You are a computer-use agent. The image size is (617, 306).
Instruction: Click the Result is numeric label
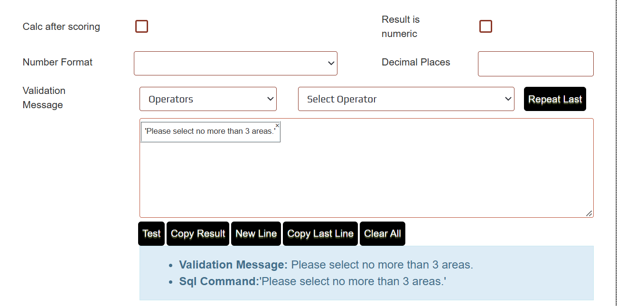coord(401,27)
